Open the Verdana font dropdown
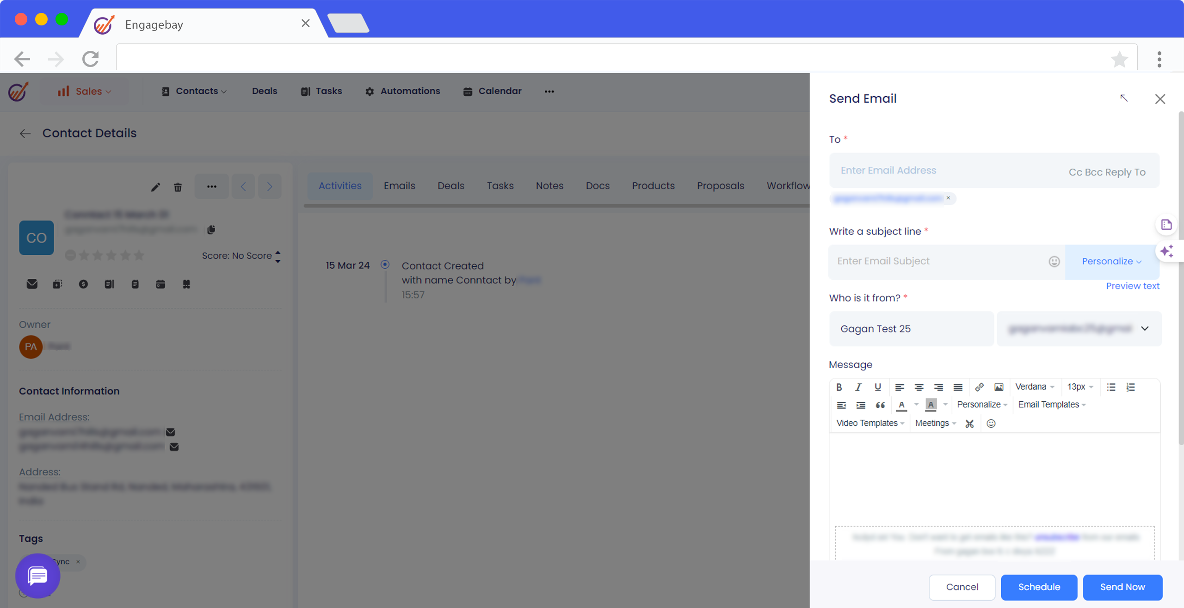 click(x=1035, y=387)
